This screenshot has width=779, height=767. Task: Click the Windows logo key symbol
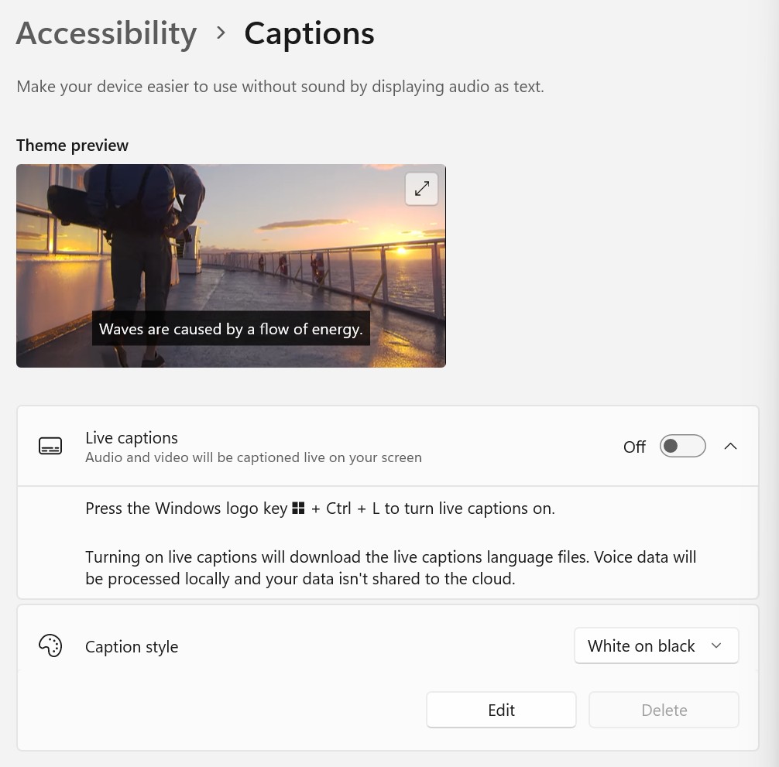pyautogui.click(x=299, y=508)
